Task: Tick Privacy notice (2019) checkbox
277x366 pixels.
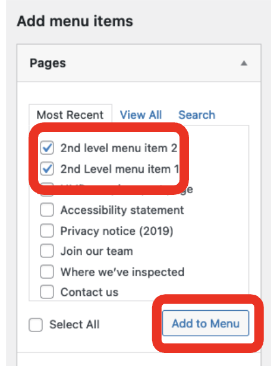Action: [47, 231]
